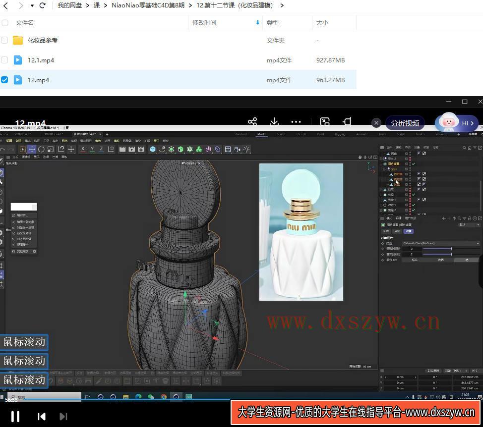The height and width of the screenshot is (427, 483).
Task: Activate the Move tool in C4D toolbar
Action: 32,150
